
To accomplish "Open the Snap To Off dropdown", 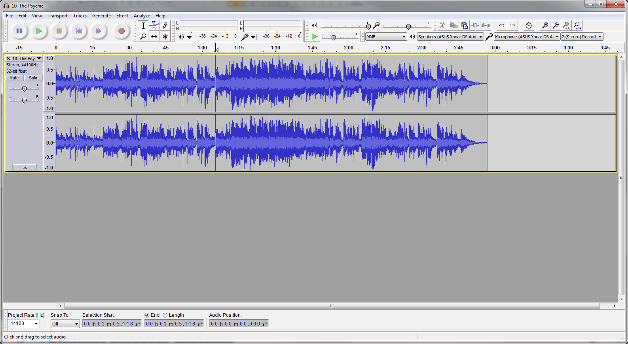I will click(65, 323).
